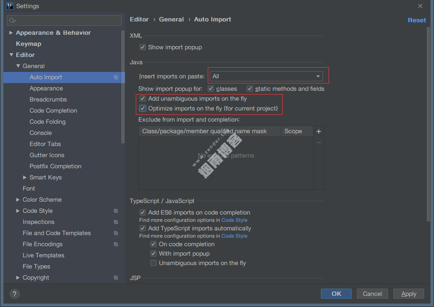Click project-level icon beside Copyright
The height and width of the screenshot is (307, 434).
pos(116,278)
